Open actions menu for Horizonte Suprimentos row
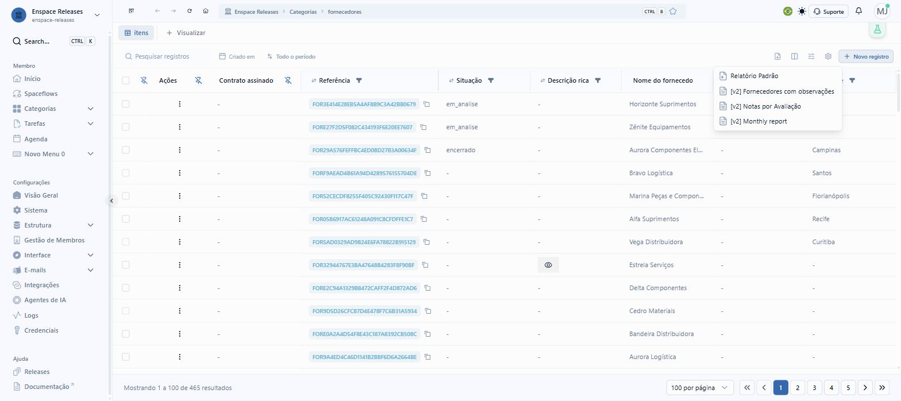901x401 pixels. (x=180, y=104)
